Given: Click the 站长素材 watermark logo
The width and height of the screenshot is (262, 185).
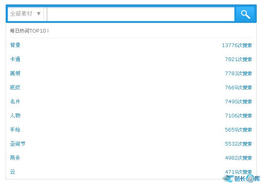Looking at the screenshot, I should pos(241,179).
